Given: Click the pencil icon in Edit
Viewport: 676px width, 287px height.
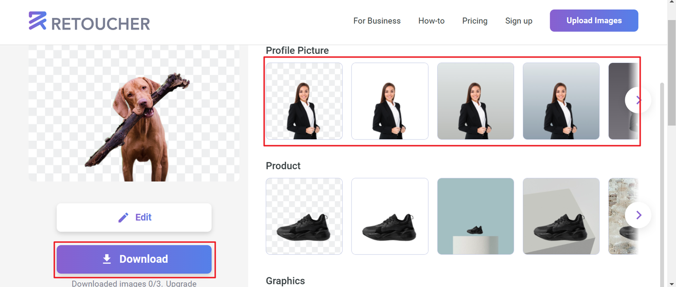Looking at the screenshot, I should (124, 217).
